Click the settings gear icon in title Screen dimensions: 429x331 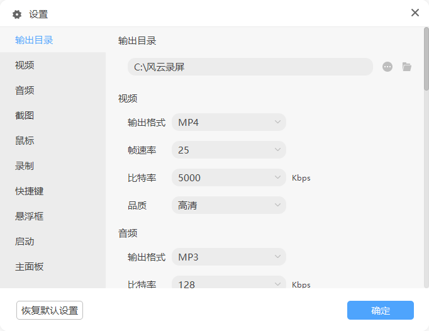coord(17,14)
